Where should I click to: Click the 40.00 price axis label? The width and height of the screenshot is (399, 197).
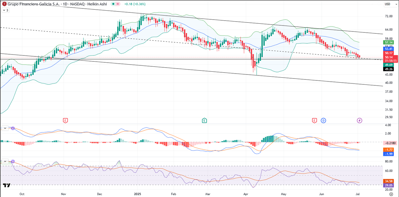388,83
